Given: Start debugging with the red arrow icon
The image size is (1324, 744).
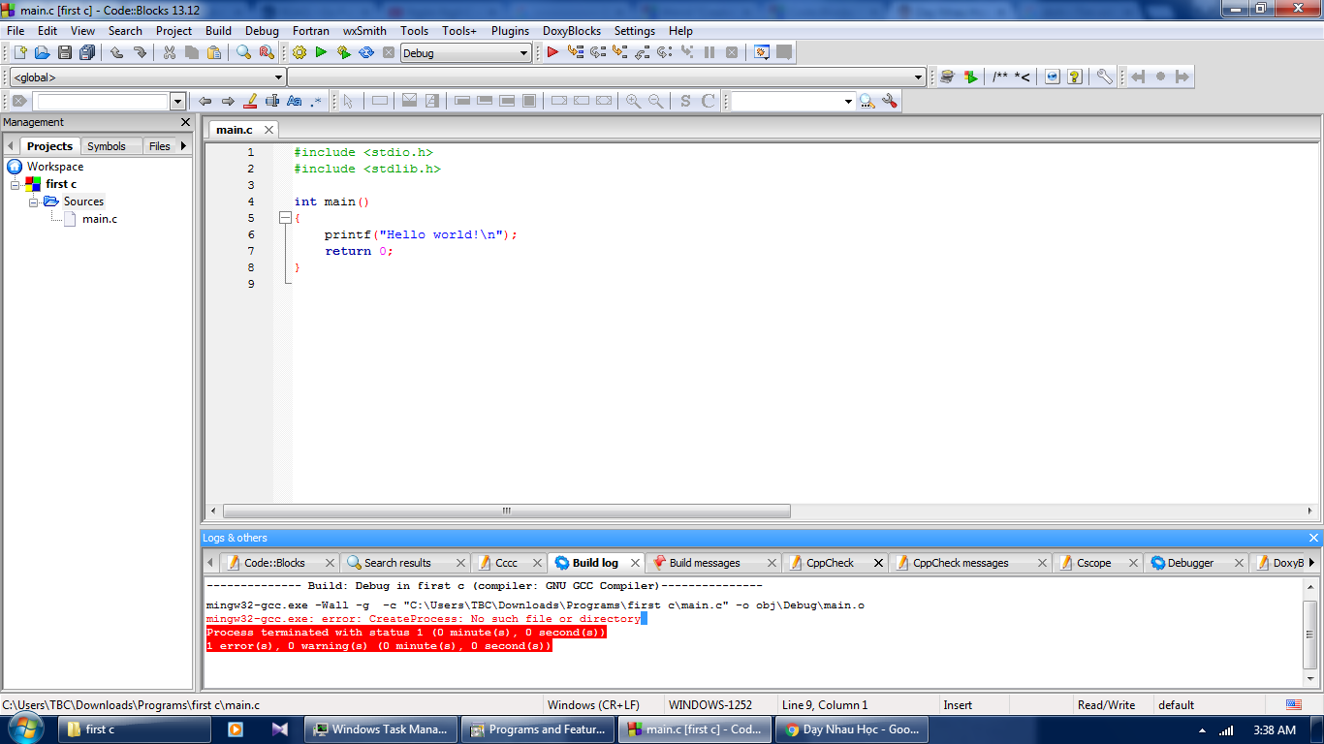Looking at the screenshot, I should [x=552, y=52].
